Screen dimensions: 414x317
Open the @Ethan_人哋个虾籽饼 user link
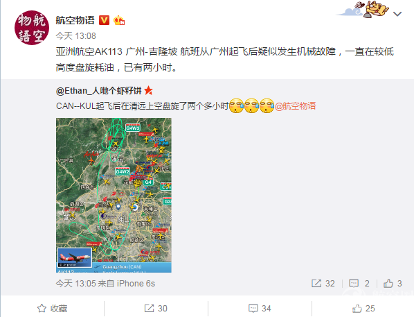click(99, 91)
